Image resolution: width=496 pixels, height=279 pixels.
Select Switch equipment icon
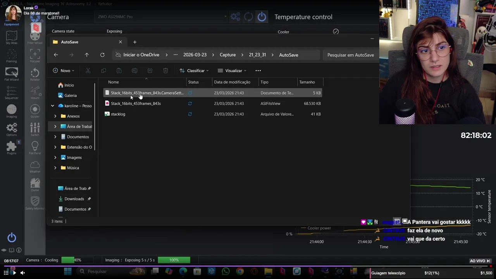click(x=35, y=129)
